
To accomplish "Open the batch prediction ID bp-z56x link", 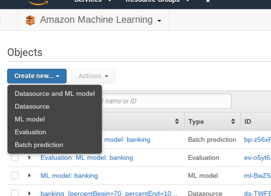I will (x=257, y=140).
